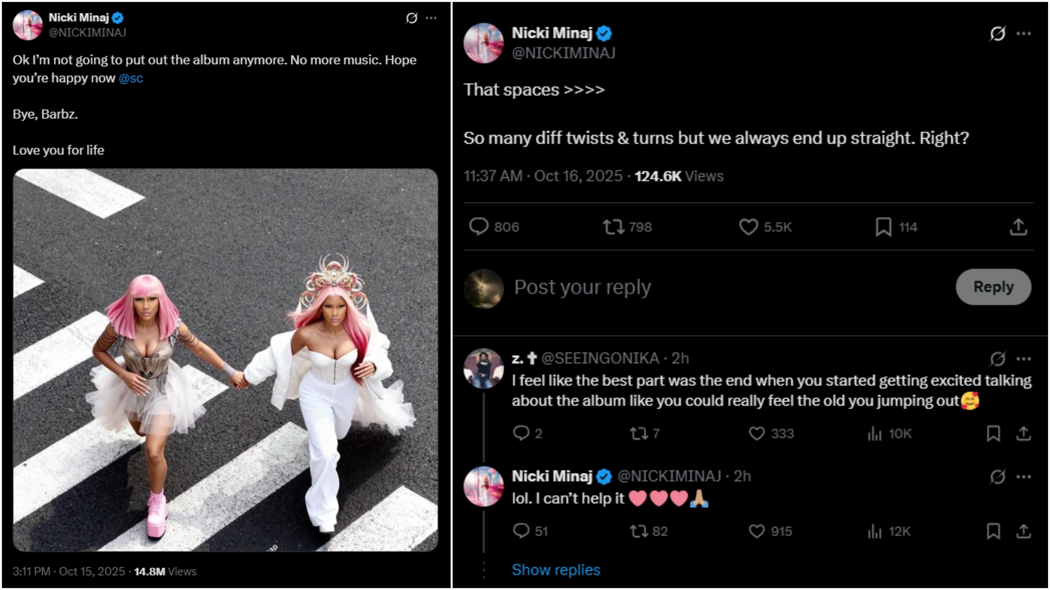Open the @SEEINGONIKA profile avatar
Image resolution: width=1050 pixels, height=590 pixels.
[x=484, y=368]
